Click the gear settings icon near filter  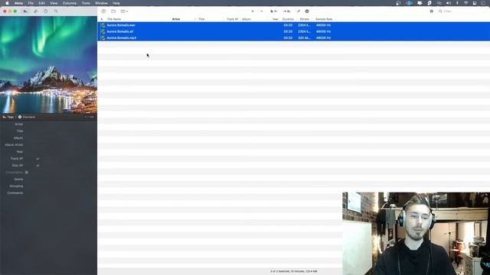(432, 11)
